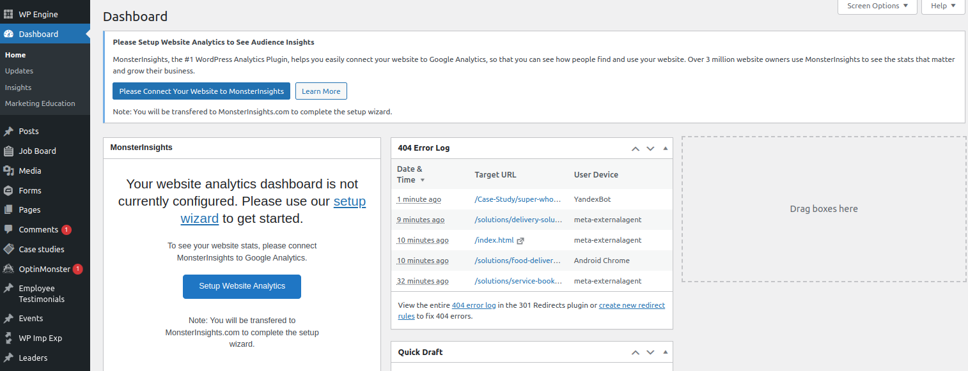Open the setup wizard link

pos(273,209)
